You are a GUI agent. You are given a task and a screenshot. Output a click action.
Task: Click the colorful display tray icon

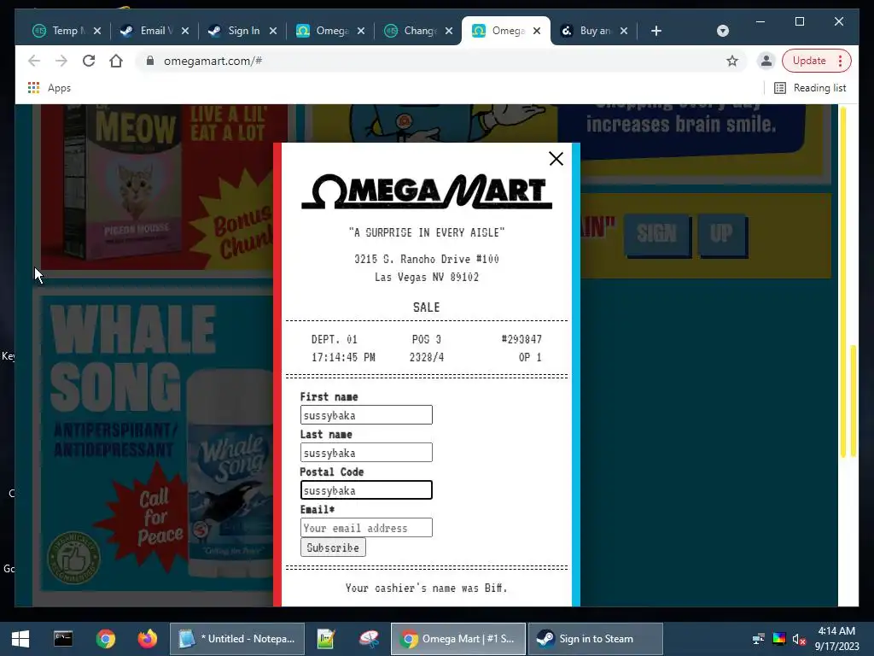point(778,639)
